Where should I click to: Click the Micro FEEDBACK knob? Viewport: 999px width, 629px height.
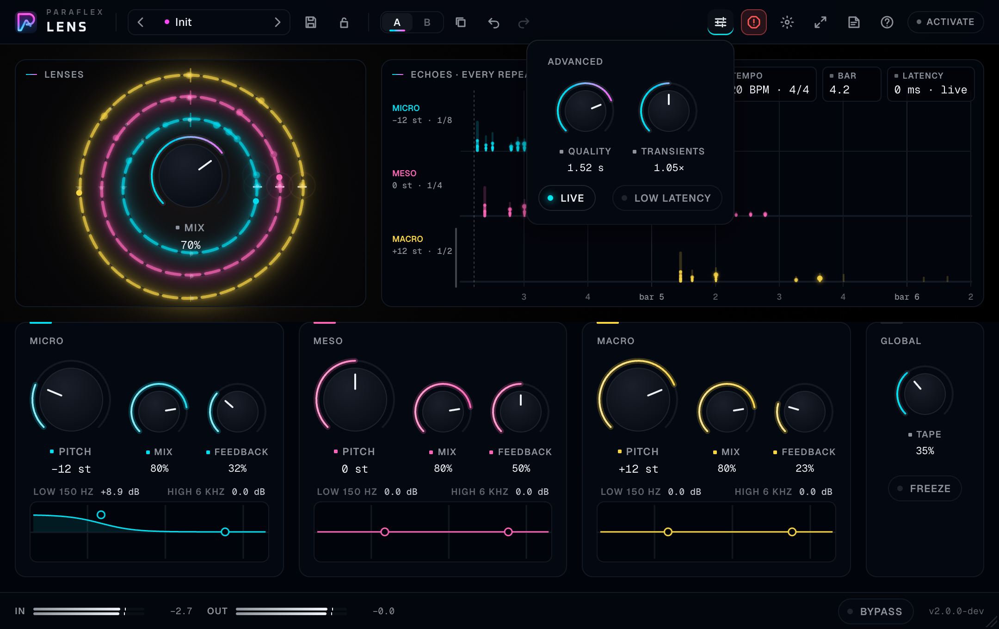(x=237, y=411)
